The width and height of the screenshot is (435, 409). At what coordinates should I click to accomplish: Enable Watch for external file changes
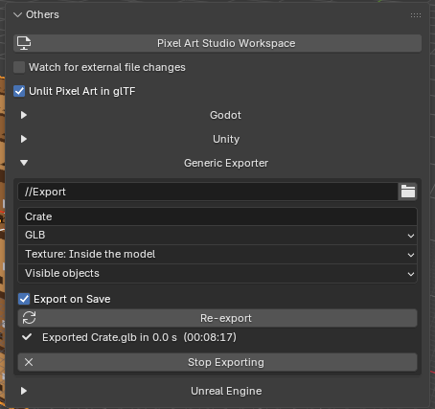tap(19, 67)
